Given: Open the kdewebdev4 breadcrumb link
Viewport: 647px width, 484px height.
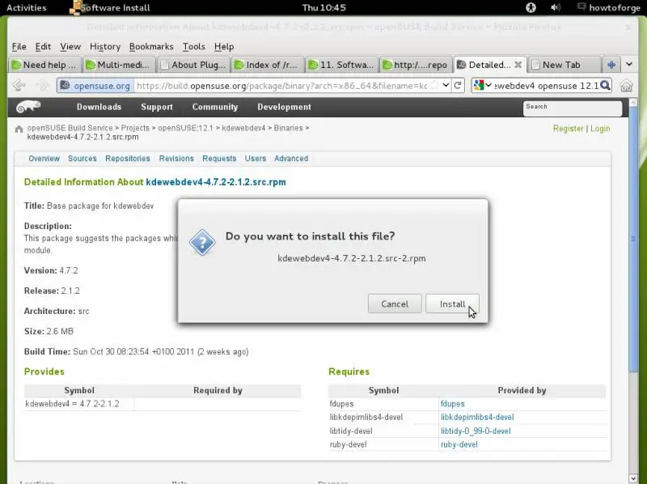Looking at the screenshot, I should click(243, 128).
